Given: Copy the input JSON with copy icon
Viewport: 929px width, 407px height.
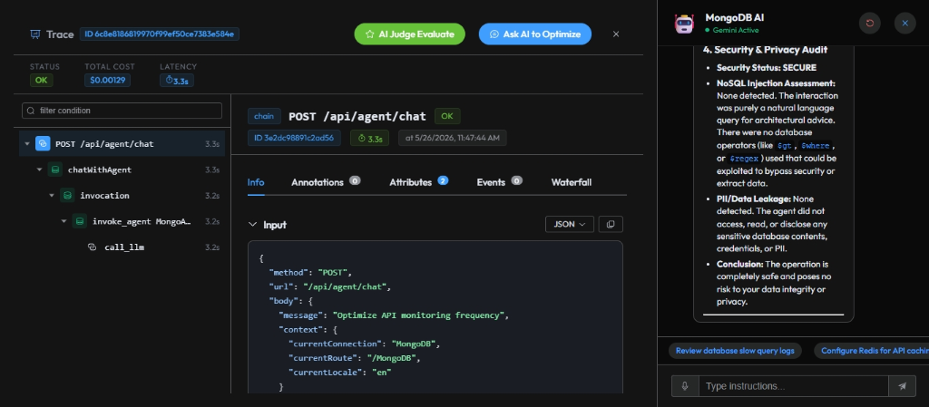Looking at the screenshot, I should (611, 224).
